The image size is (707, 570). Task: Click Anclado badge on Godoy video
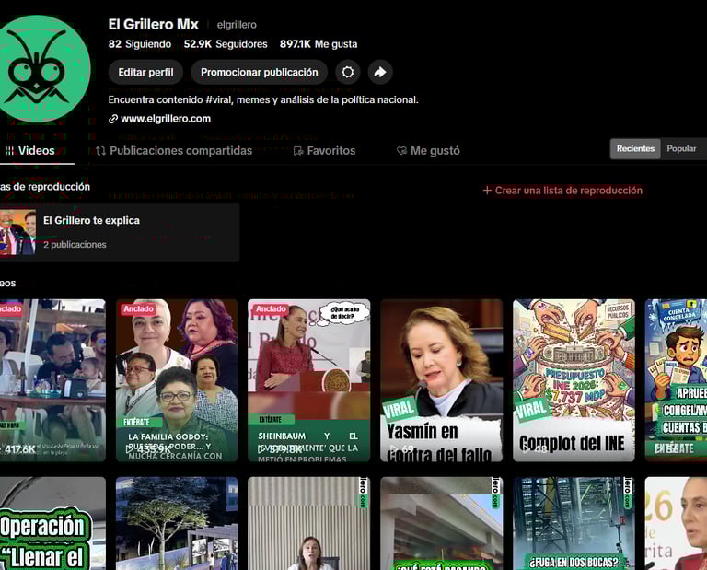pyautogui.click(x=138, y=308)
